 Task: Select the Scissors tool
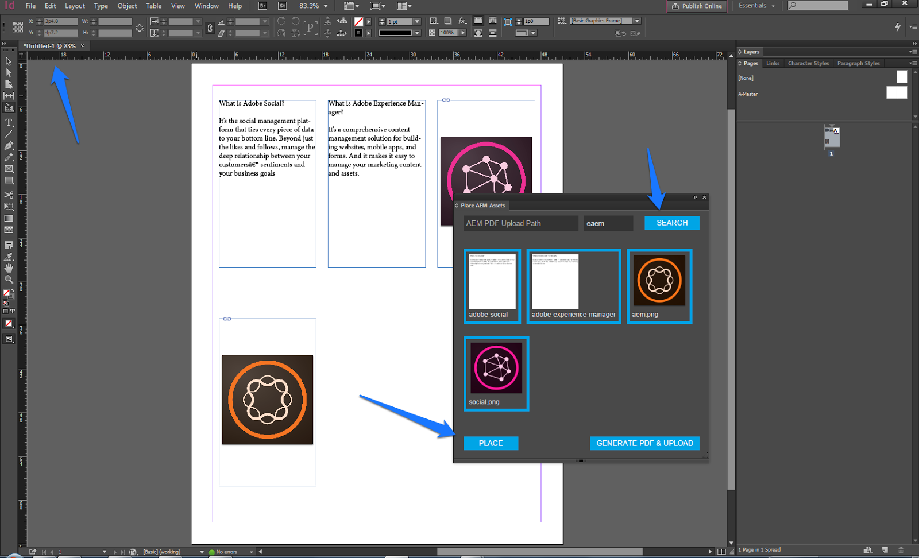coord(9,195)
